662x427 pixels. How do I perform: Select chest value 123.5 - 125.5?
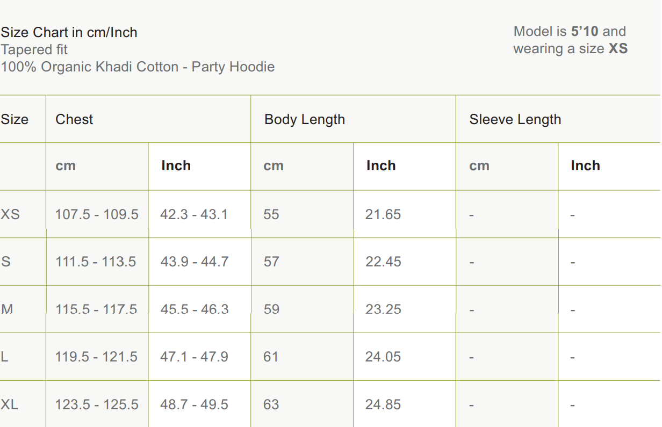[x=97, y=404]
